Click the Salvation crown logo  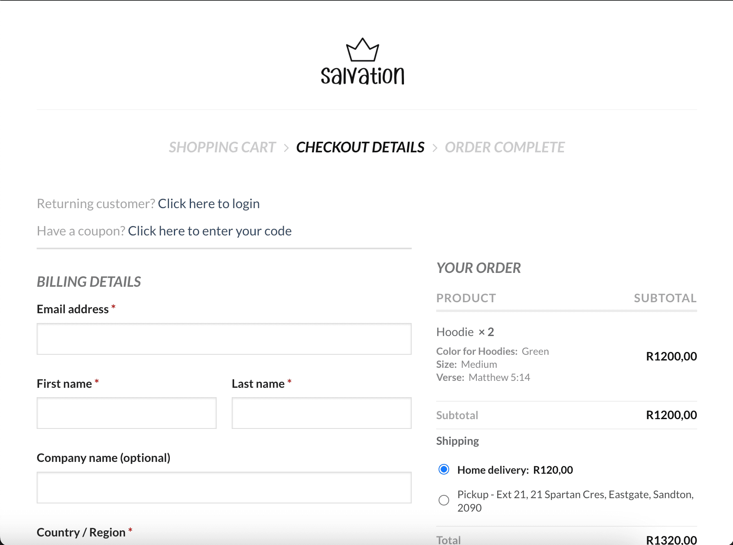362,62
